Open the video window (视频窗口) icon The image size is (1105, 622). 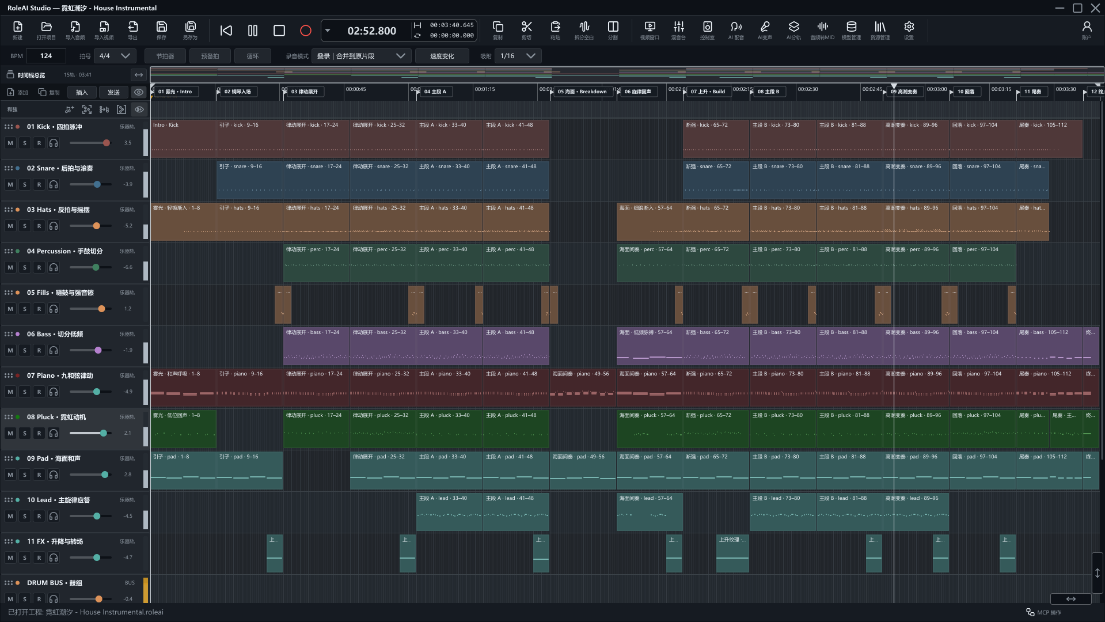pos(650,30)
